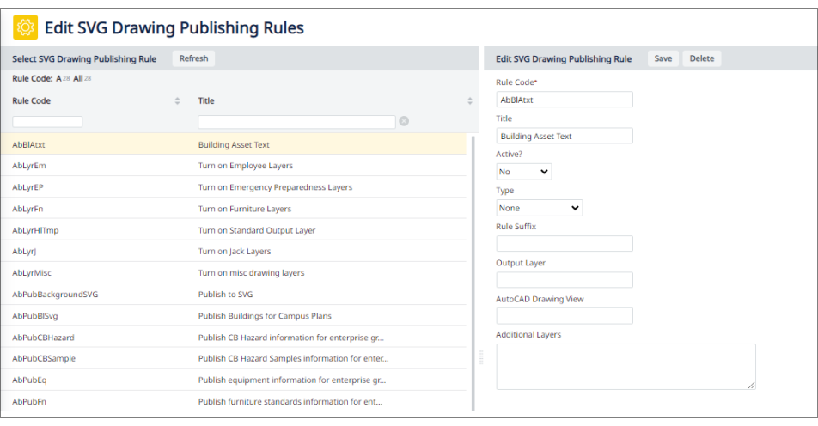Click the Additional Layers resize grip

(x=752, y=386)
